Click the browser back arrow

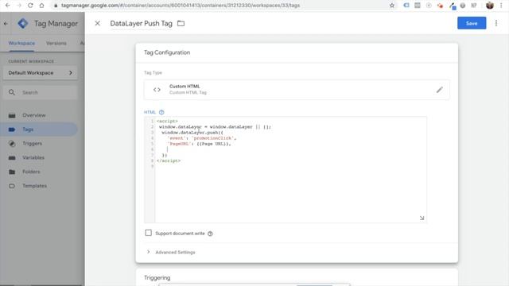(7, 6)
